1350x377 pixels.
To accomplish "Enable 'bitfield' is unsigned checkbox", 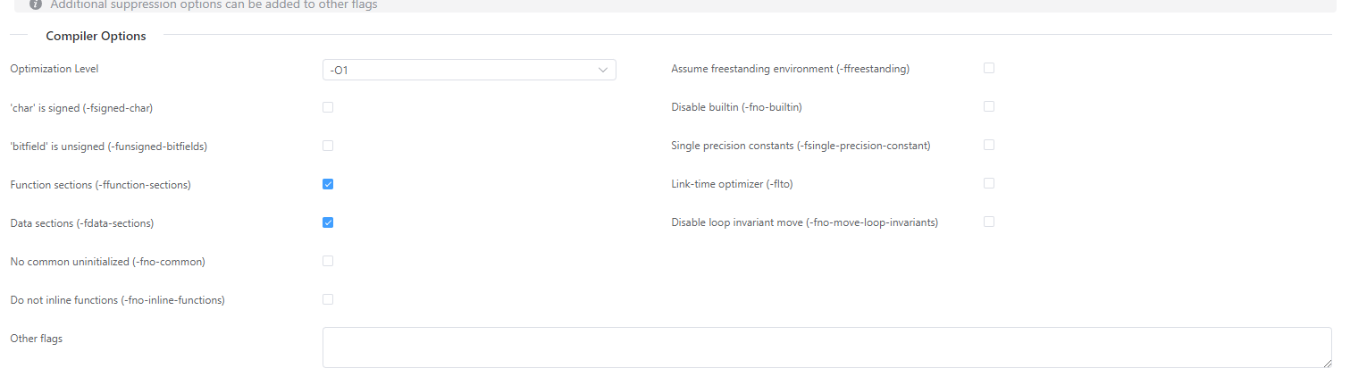I will (x=328, y=146).
